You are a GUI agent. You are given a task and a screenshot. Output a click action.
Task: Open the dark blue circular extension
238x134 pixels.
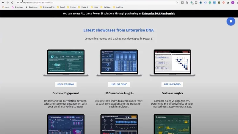[x=201, y=3]
